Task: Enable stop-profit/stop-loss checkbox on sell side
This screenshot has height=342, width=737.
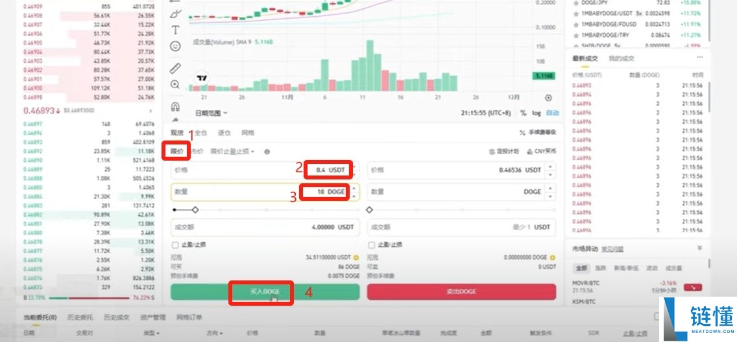Action: coord(372,245)
